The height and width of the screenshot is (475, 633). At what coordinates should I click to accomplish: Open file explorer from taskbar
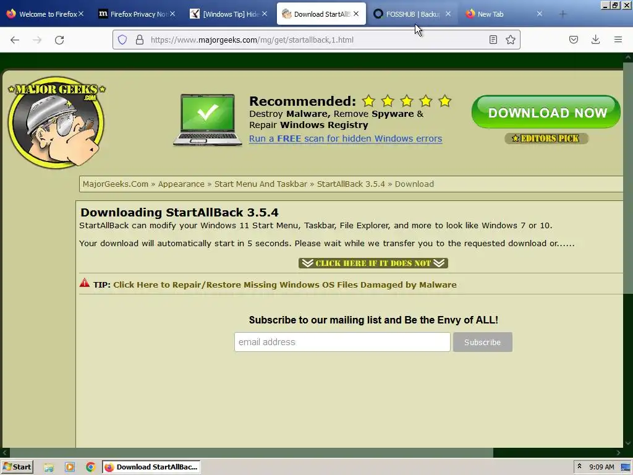click(x=49, y=468)
